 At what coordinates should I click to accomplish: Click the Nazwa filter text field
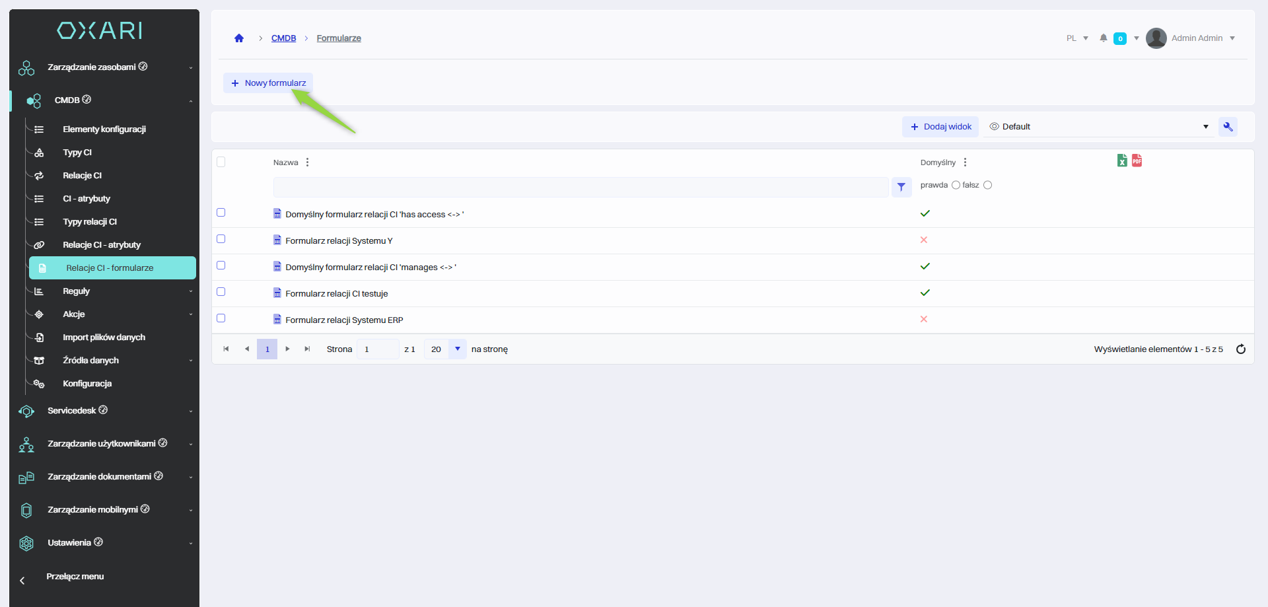581,187
